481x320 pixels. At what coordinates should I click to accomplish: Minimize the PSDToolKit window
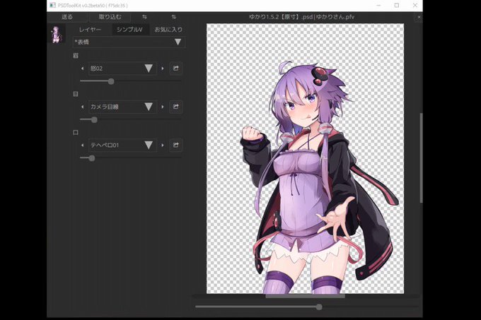379,5
